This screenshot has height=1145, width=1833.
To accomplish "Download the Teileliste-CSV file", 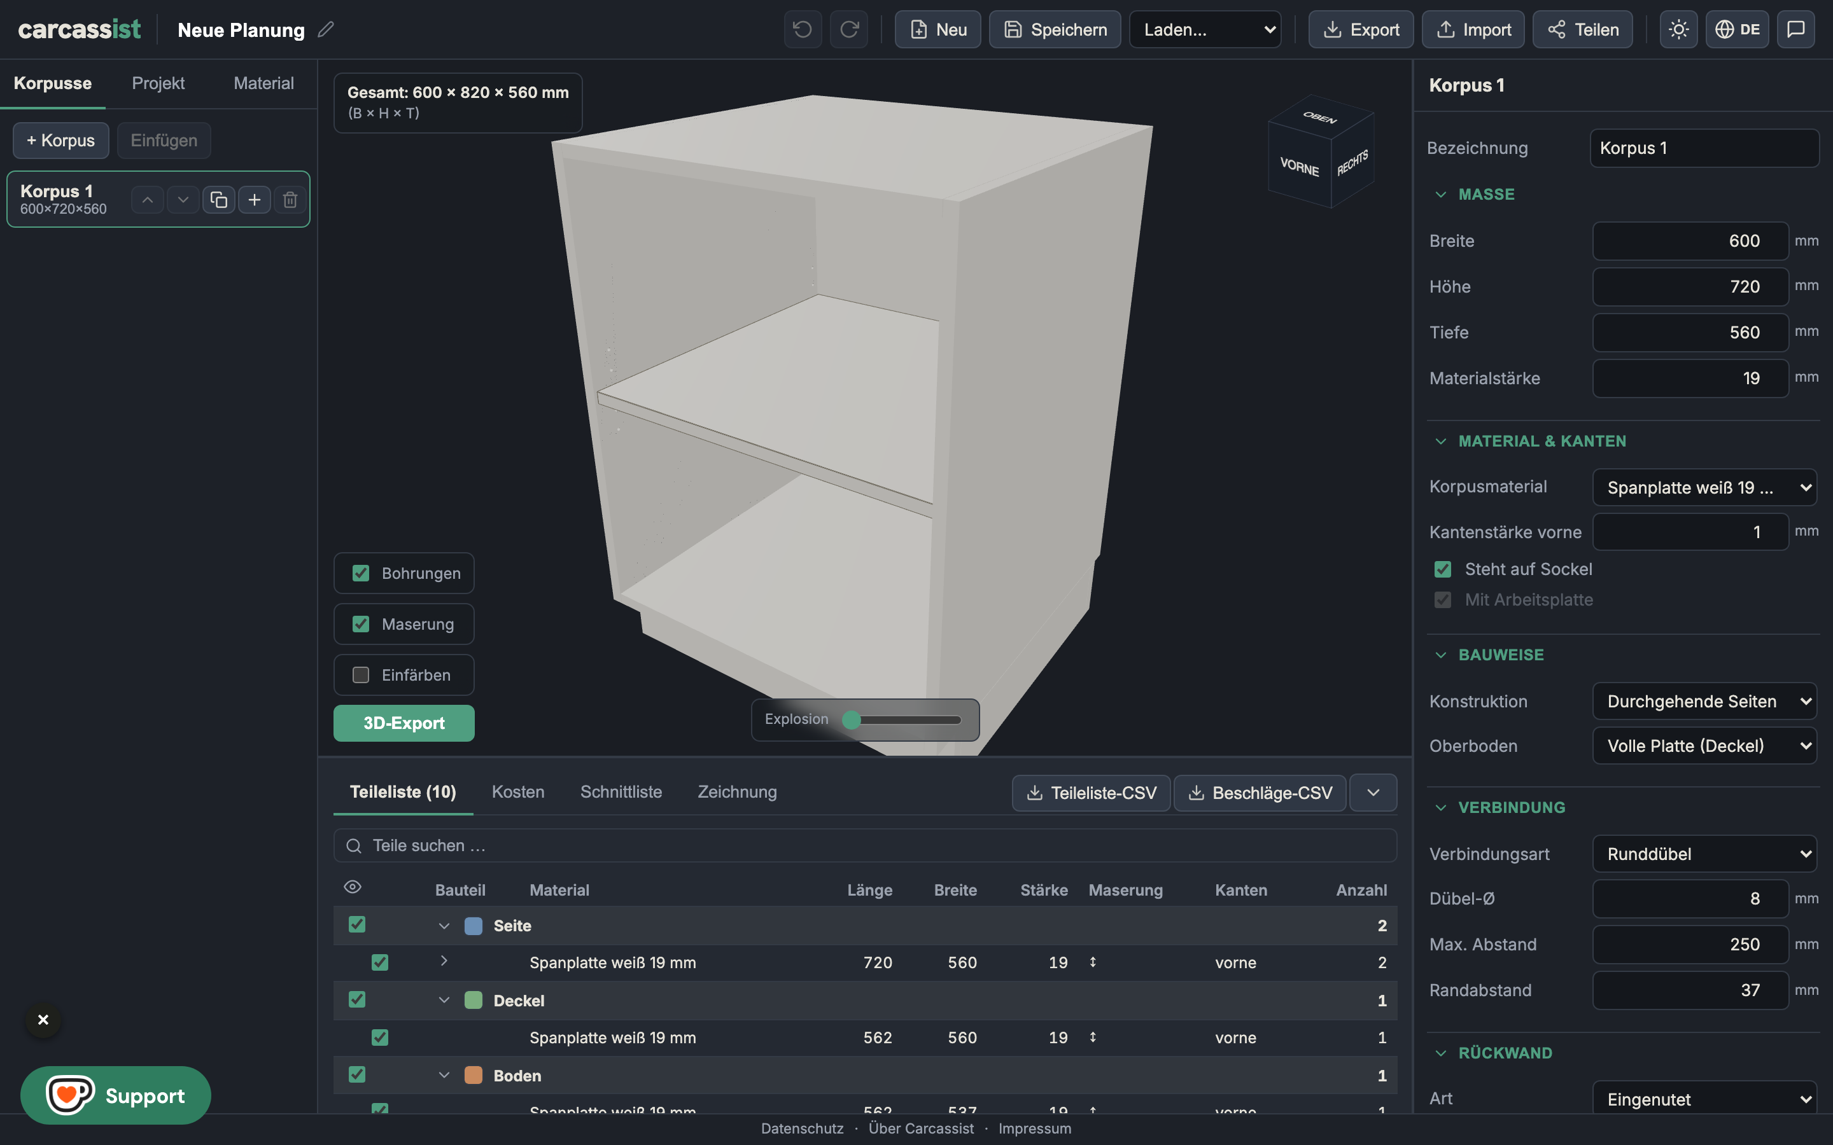I will pyautogui.click(x=1091, y=793).
